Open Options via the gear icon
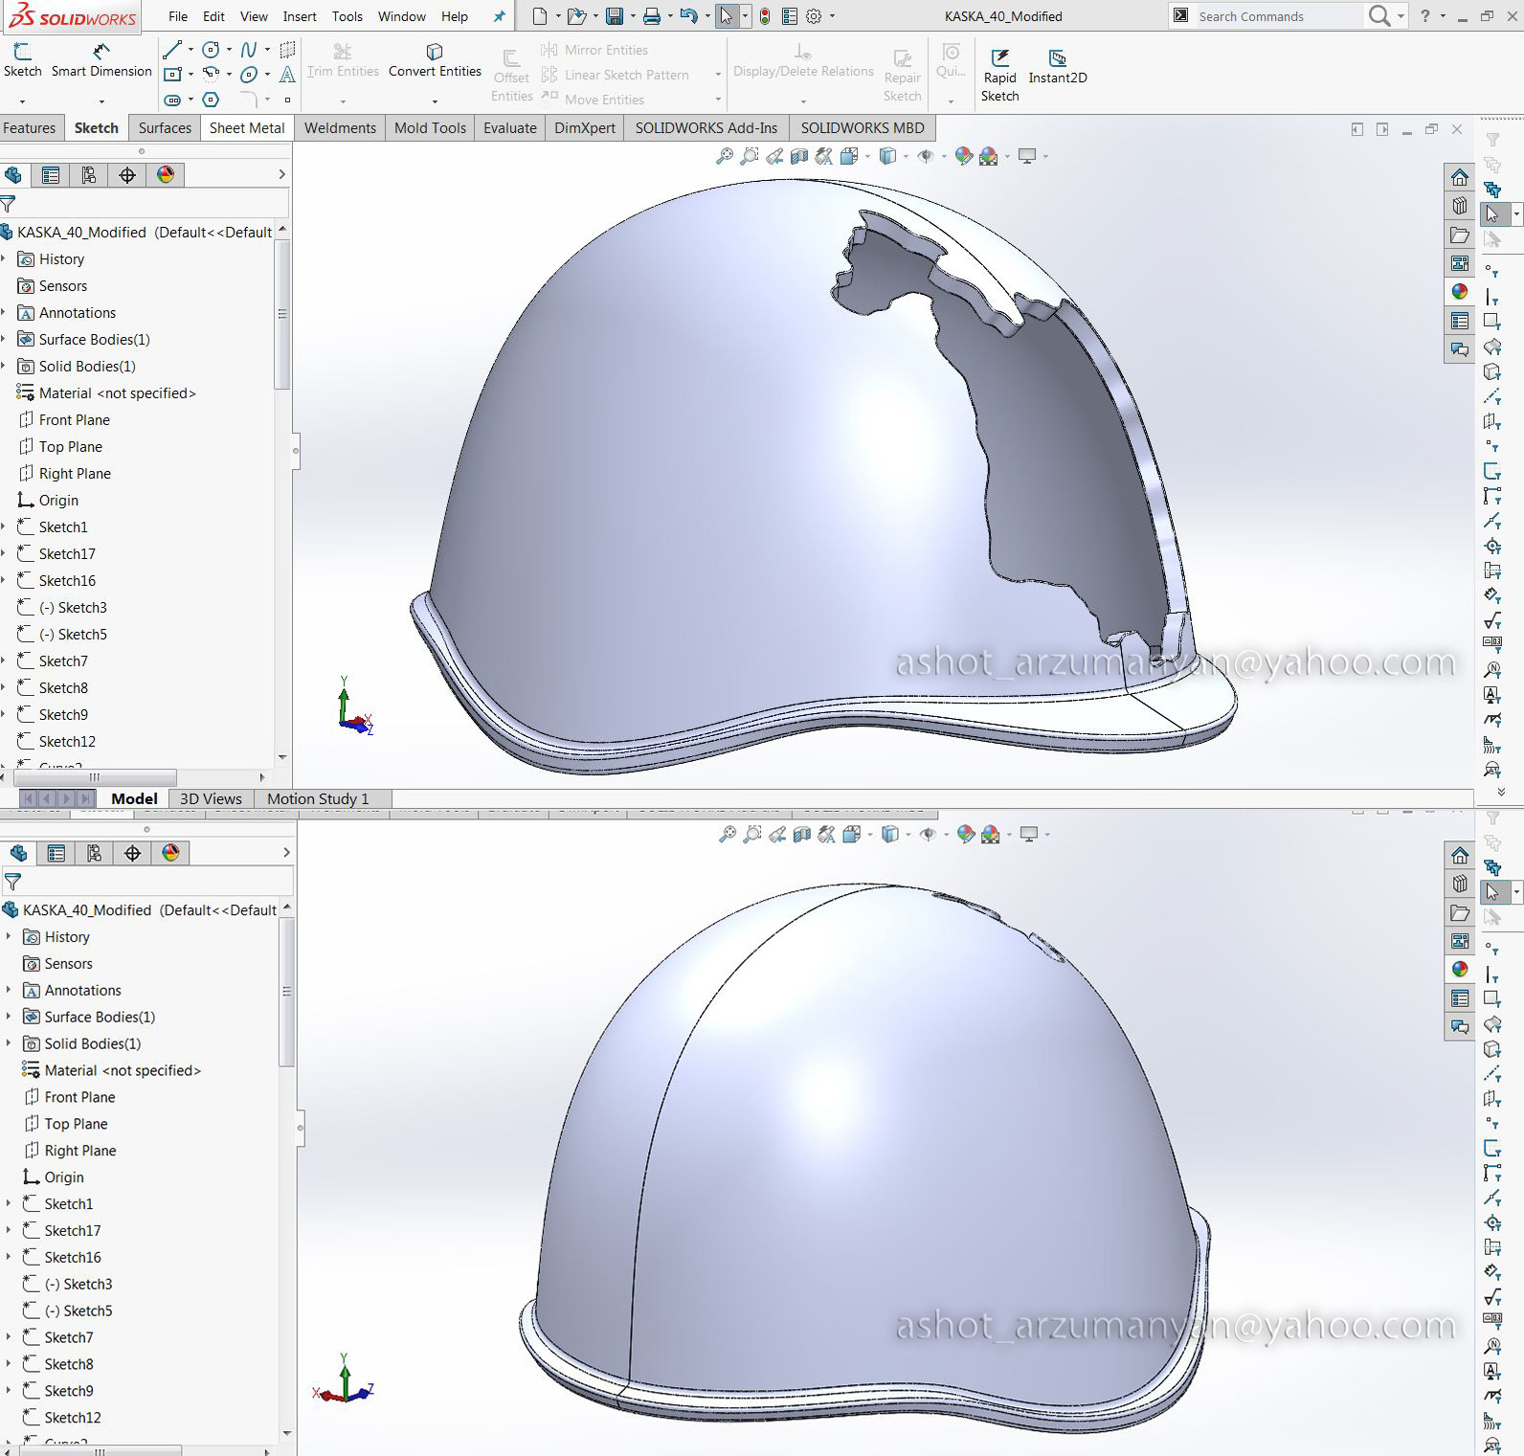The height and width of the screenshot is (1456, 1524). (814, 16)
